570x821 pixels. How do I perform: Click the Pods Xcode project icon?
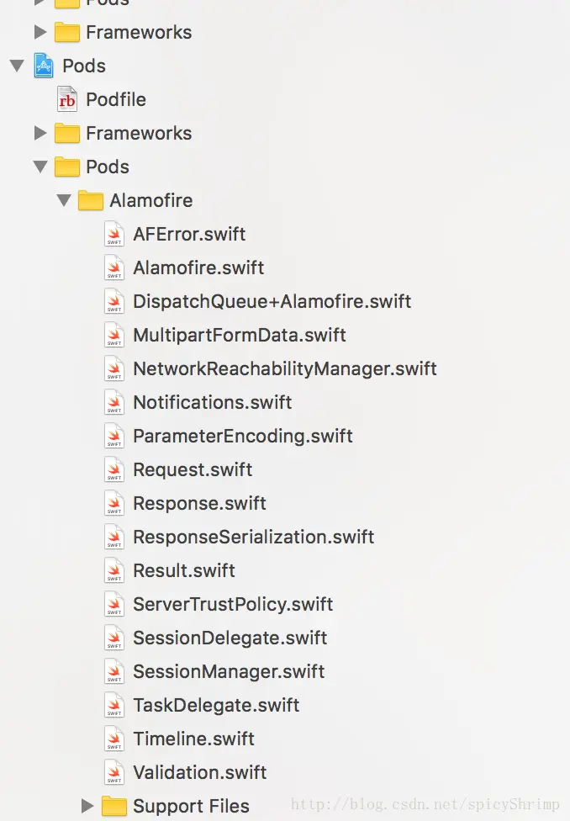click(x=44, y=66)
